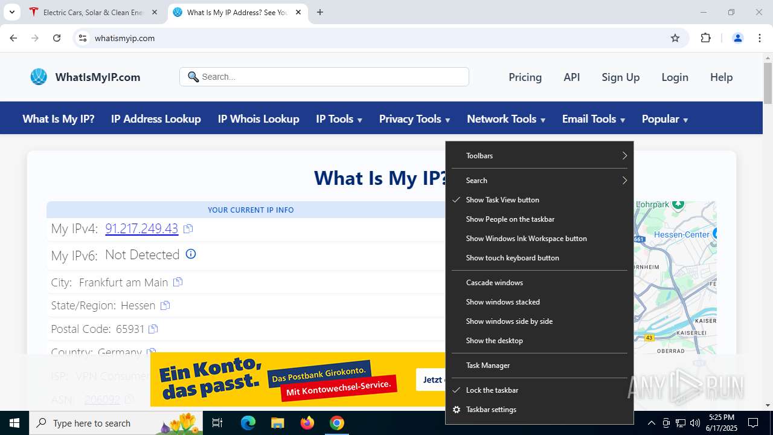Click the Windows taskbar search box

click(117, 423)
